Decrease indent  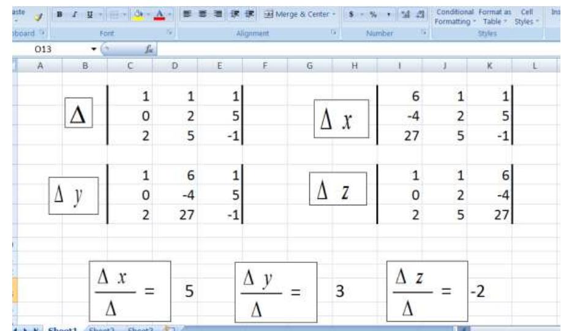(235, 14)
